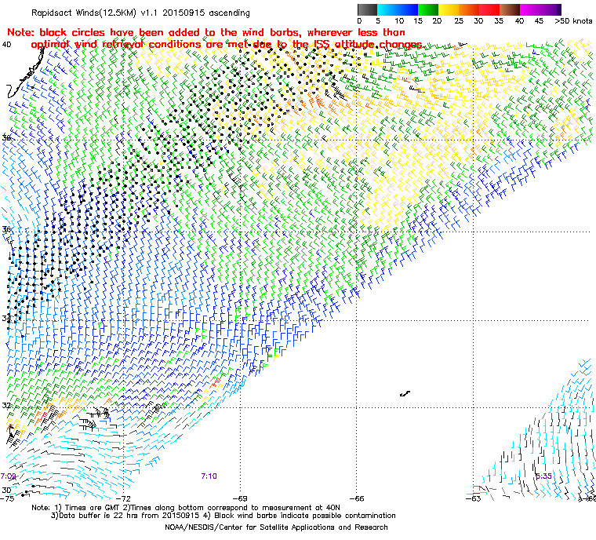The image size is (596, 540).
Task: Click the purple 7:09 overpass time label
Action: point(8,476)
